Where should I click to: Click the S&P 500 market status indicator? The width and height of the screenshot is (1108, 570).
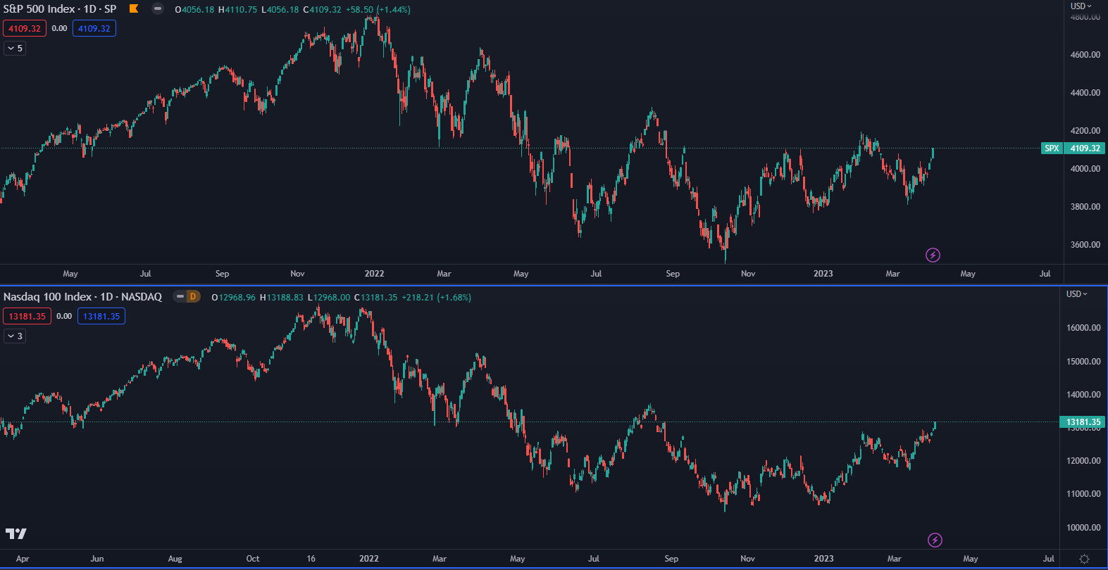click(158, 9)
